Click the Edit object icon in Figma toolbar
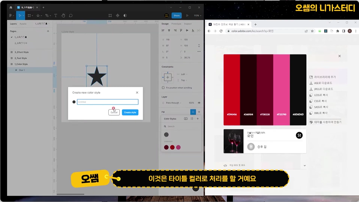 tap(110, 16)
